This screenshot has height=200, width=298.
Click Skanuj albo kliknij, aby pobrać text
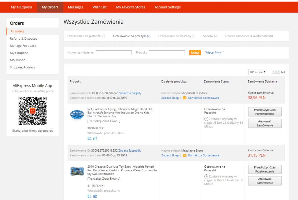click(x=33, y=131)
